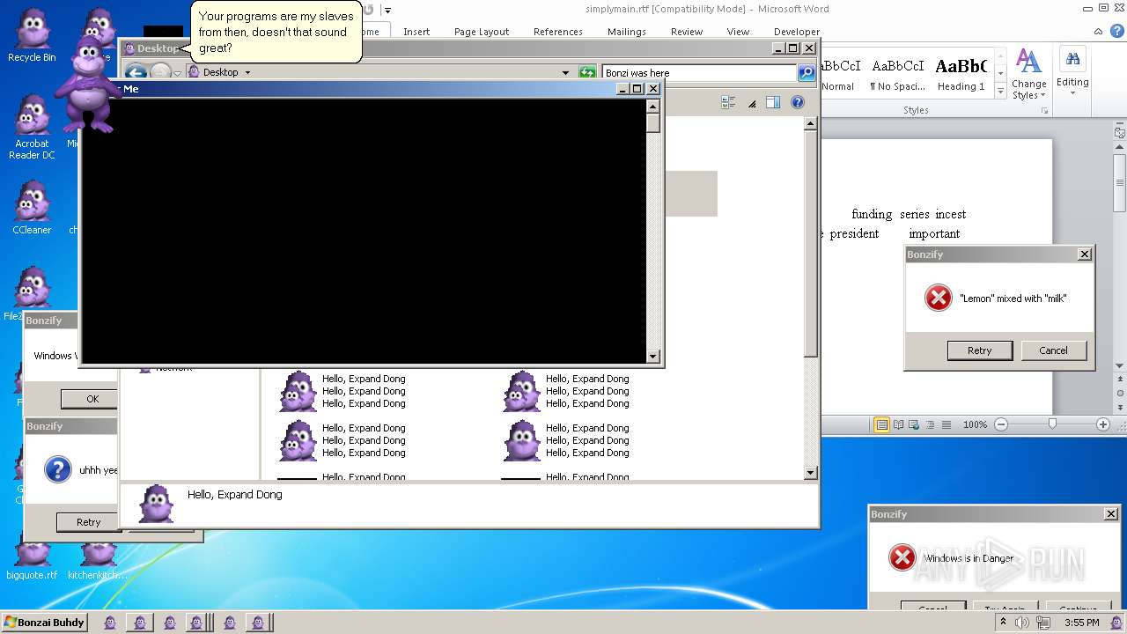
Task: Click the Word zoom slider handle
Action: [1052, 424]
